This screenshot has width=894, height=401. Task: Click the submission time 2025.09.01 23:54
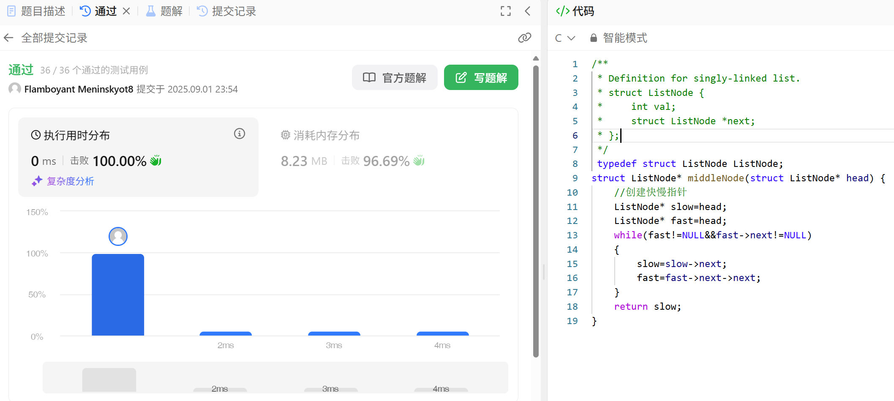pyautogui.click(x=203, y=89)
